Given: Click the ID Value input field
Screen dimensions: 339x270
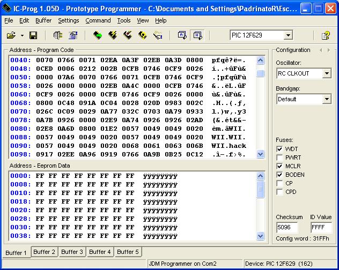Looking at the screenshot, I should (321, 227).
